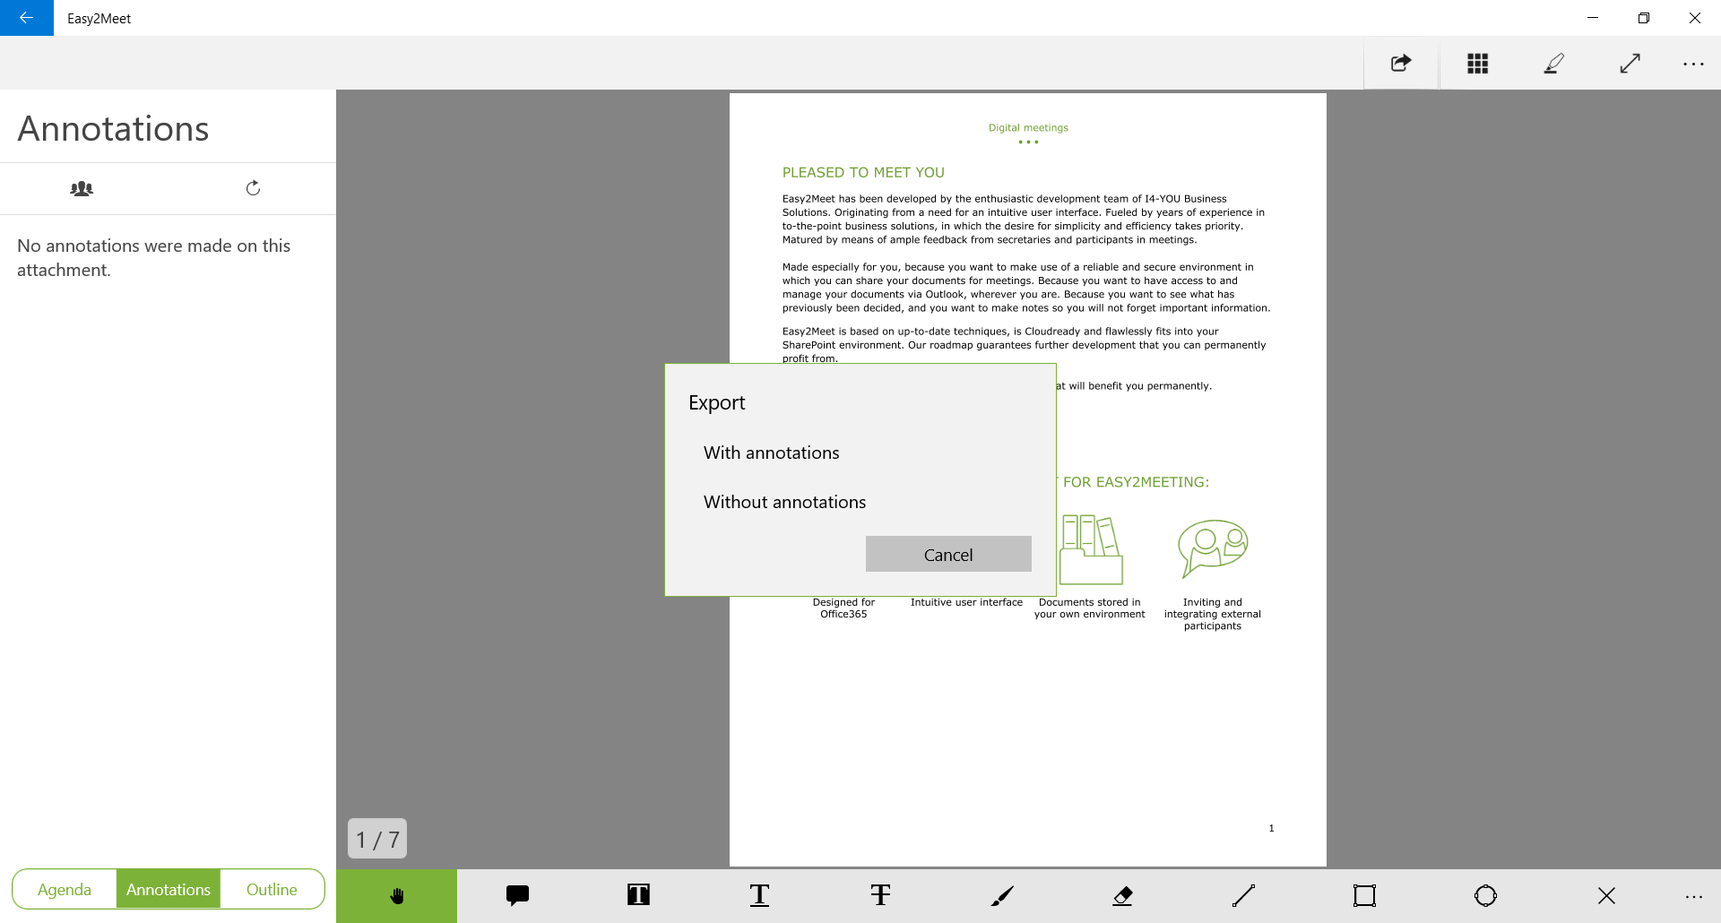1721x923 pixels.
Task: Click the share/export icon in top toolbar
Action: (1401, 63)
